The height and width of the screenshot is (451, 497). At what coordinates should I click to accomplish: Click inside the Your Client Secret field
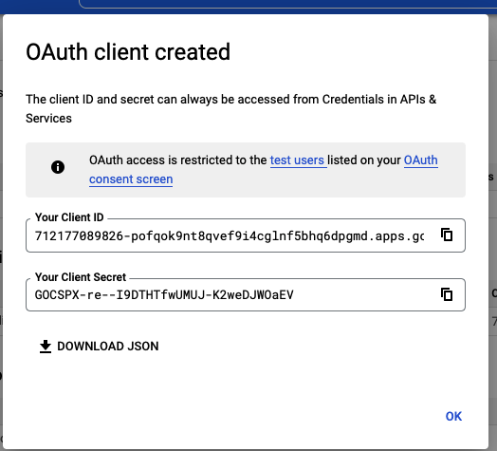pos(246,295)
